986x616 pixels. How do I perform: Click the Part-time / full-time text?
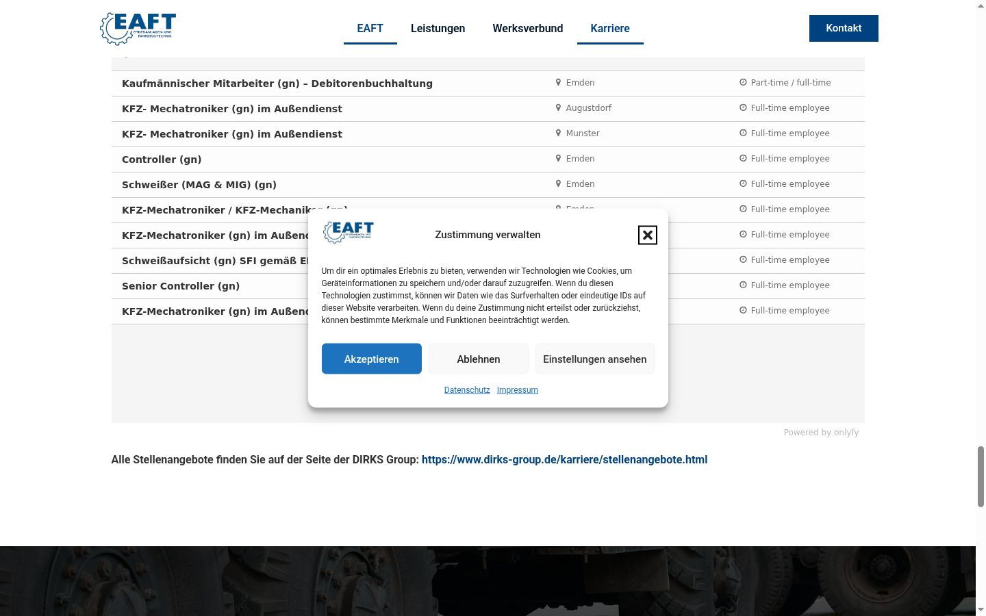point(791,82)
